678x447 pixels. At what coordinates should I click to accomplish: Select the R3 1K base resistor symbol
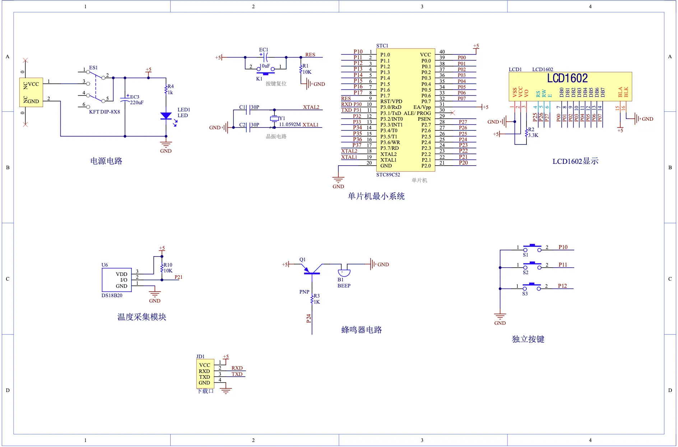pos(312,299)
